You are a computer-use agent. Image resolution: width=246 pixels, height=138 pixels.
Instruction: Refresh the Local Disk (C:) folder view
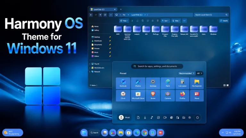105,15
